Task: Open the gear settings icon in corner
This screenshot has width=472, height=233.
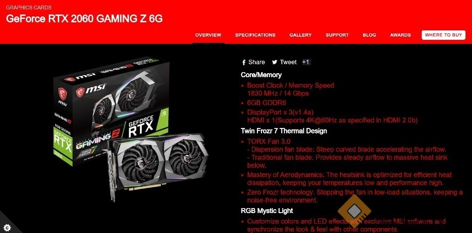Action: pos(7,227)
